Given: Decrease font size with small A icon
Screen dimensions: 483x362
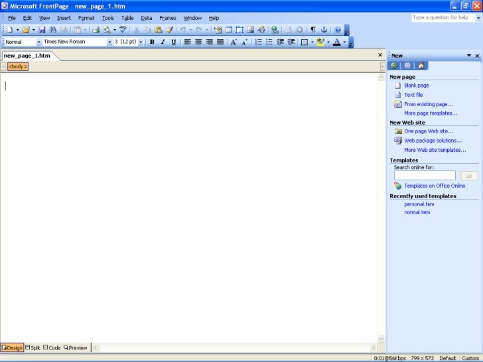Looking at the screenshot, I should click(x=245, y=42).
